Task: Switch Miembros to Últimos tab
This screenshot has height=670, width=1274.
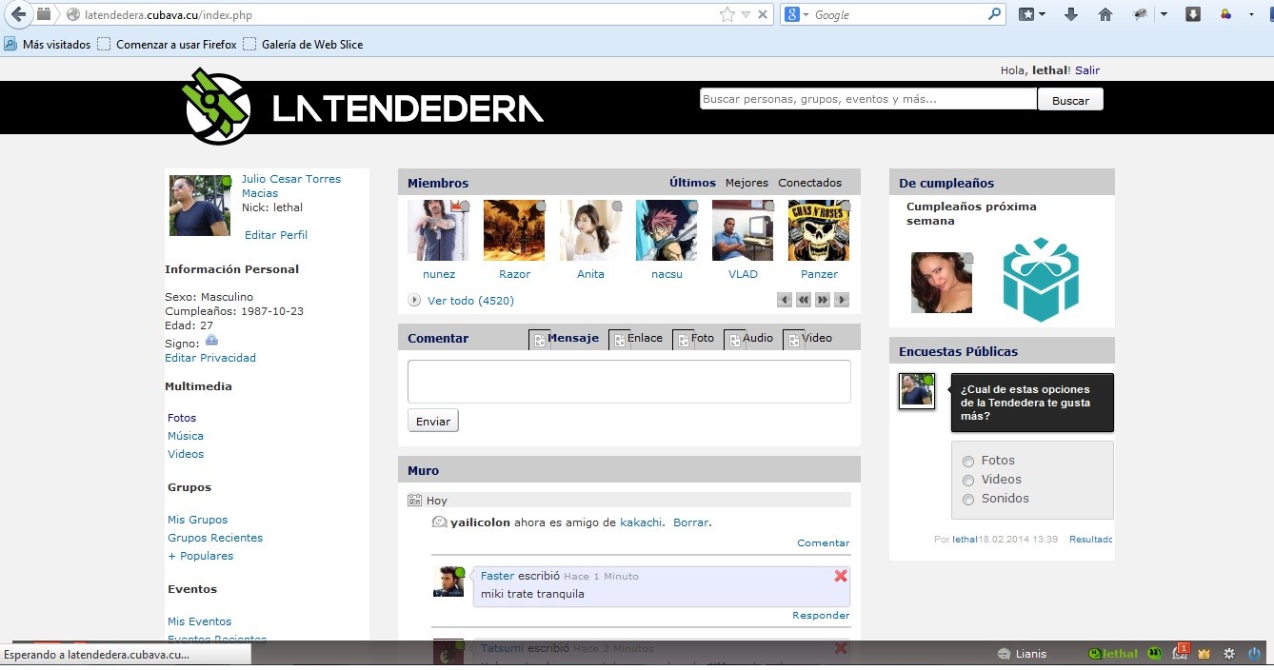Action: coord(692,183)
